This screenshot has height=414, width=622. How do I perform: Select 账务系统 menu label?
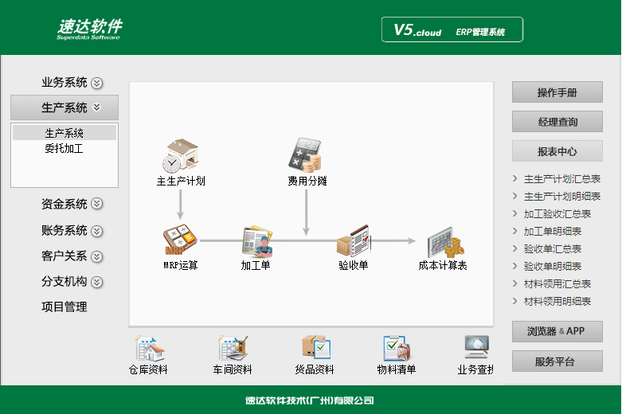(65, 230)
